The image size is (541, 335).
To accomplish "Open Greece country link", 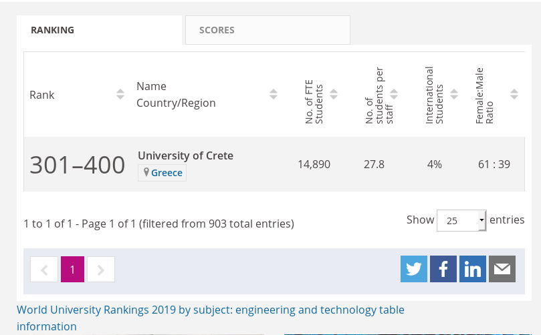I will [167, 173].
